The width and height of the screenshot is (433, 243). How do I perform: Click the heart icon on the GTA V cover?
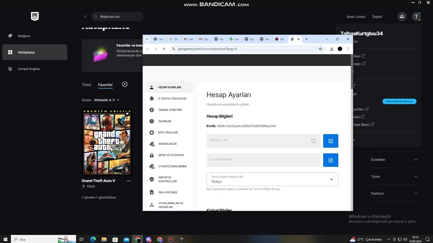127,114
